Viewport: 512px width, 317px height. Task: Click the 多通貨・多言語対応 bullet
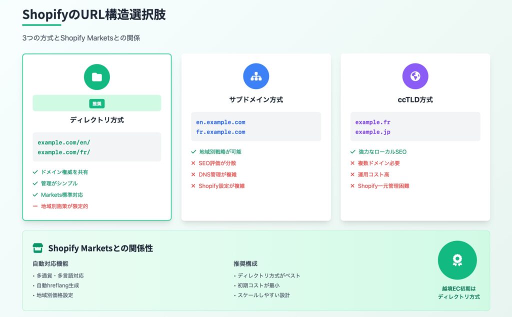(58, 276)
